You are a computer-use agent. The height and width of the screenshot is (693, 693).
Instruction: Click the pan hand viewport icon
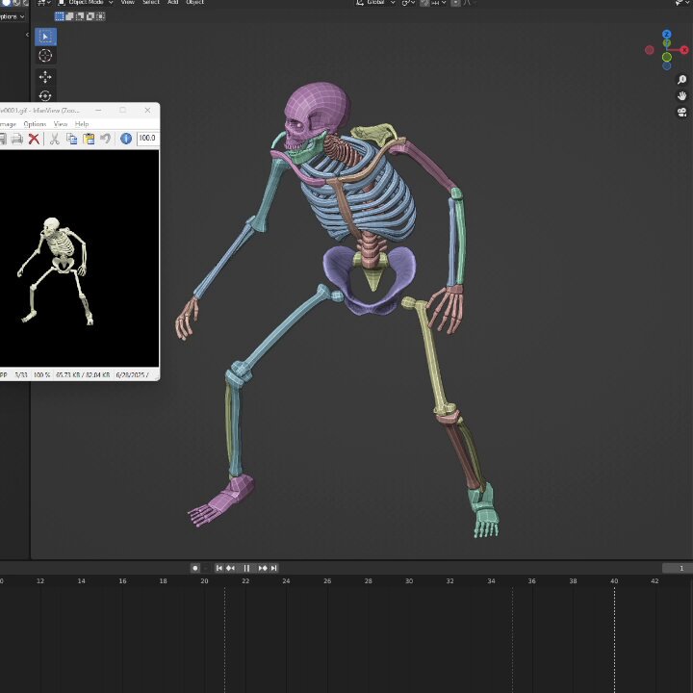point(682,96)
